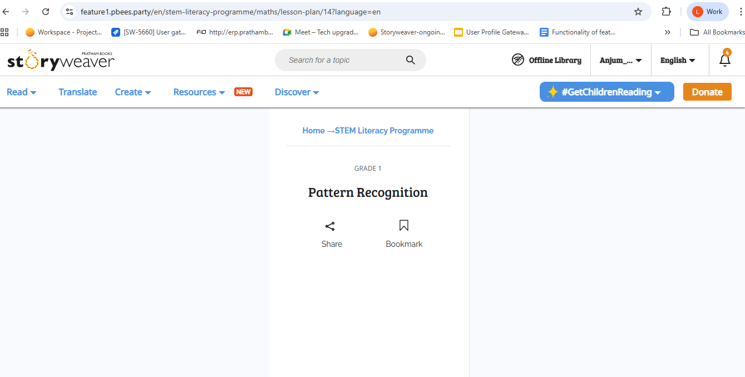
Task: Star this page in the address bar
Action: pyautogui.click(x=638, y=12)
